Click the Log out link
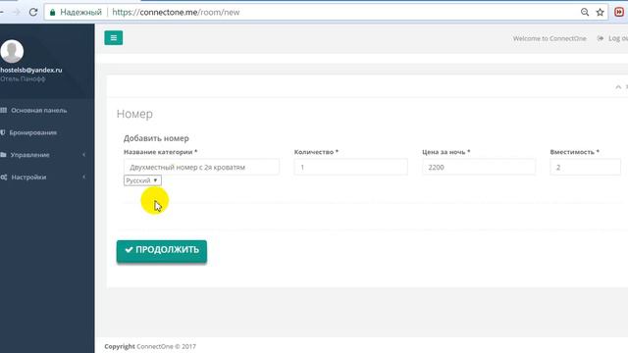628x353 pixels. (x=612, y=38)
